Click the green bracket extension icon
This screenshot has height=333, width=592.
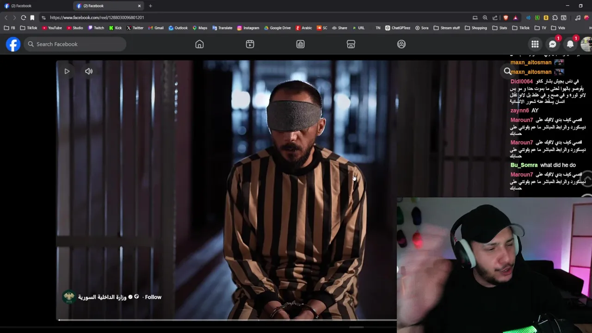tap(537, 18)
